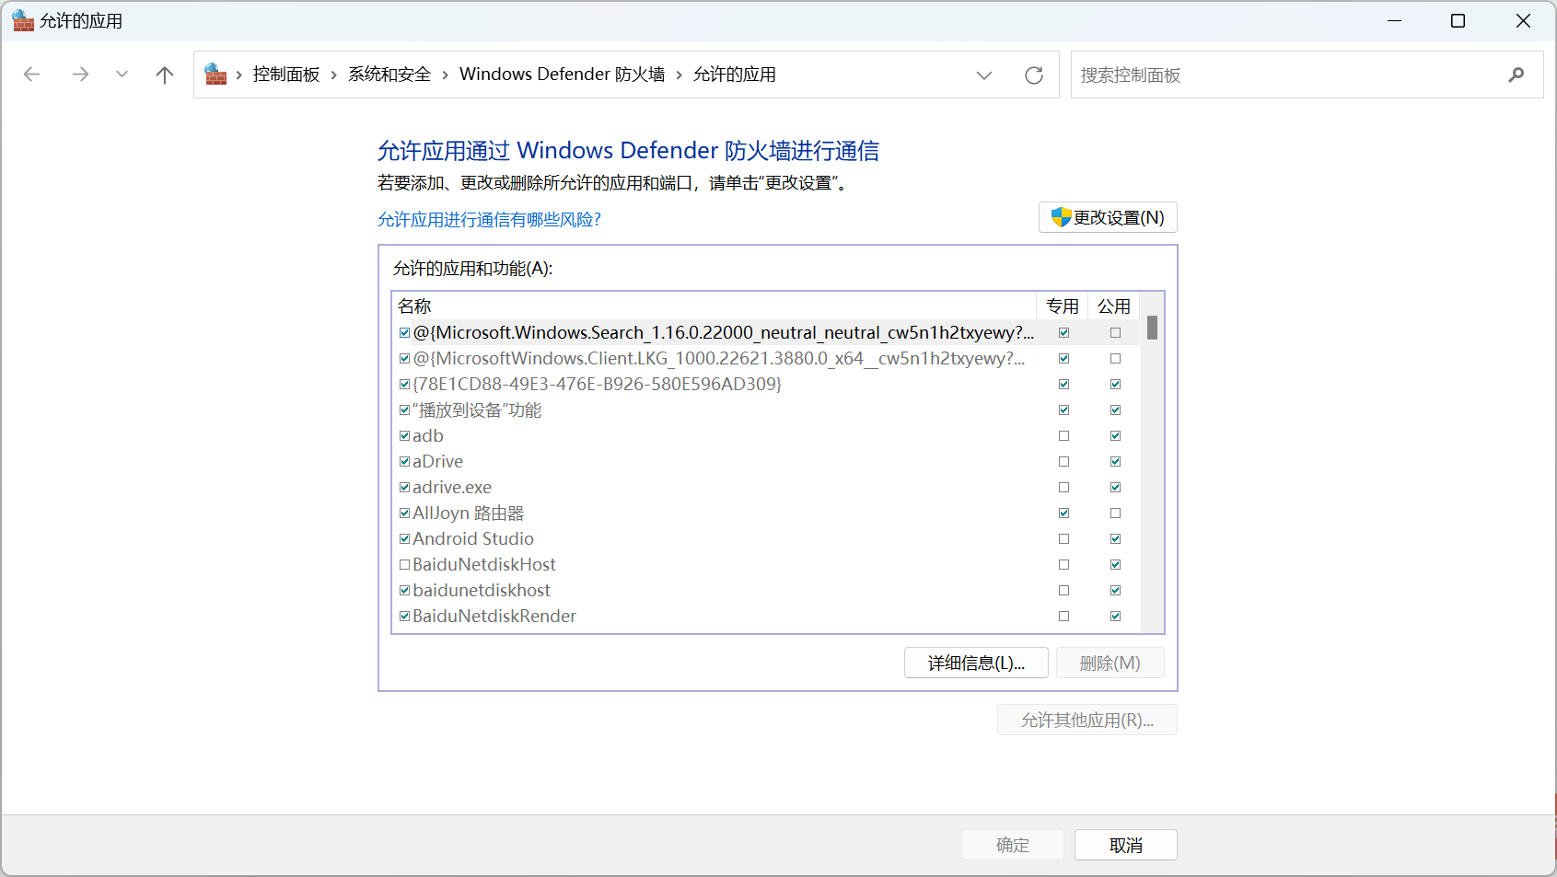The image size is (1557, 877).
Task: Close the 允许的应用 window
Action: click(1523, 20)
